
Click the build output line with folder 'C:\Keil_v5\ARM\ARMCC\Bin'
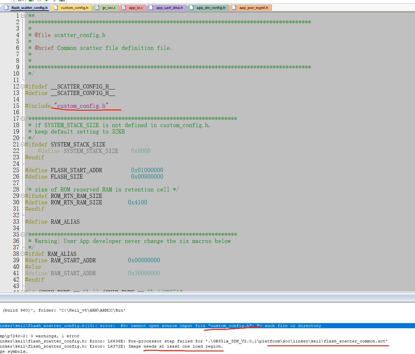click(64, 310)
